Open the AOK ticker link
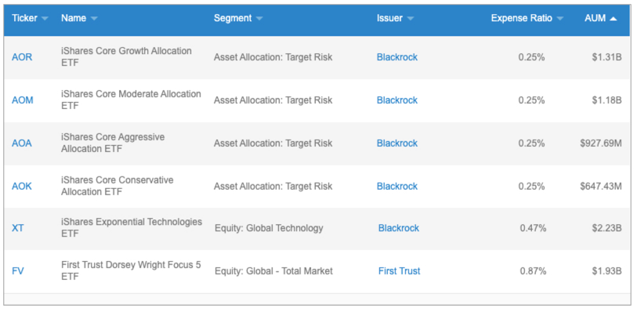This screenshot has height=312, width=637. pyautogui.click(x=21, y=187)
